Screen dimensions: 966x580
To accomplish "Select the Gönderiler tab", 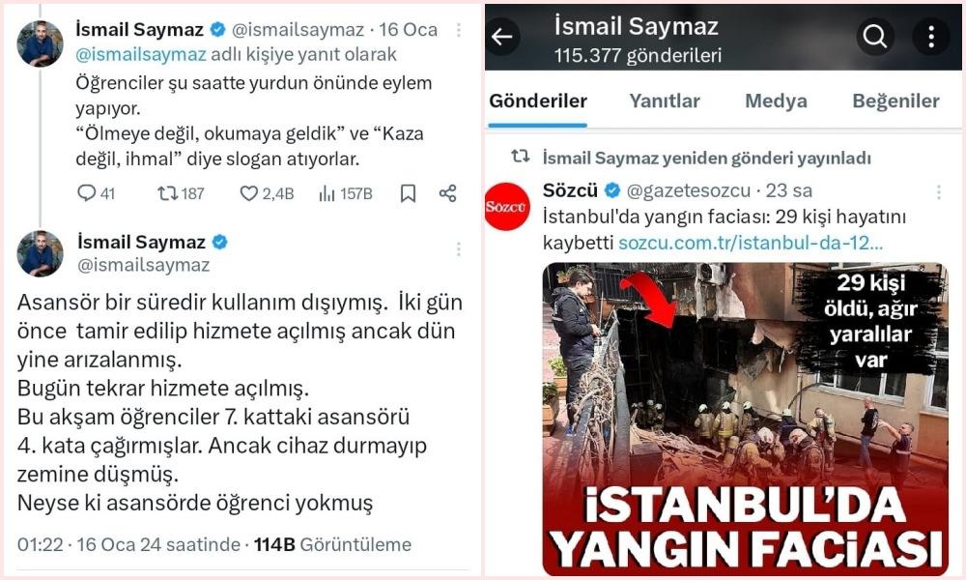I will [x=538, y=101].
